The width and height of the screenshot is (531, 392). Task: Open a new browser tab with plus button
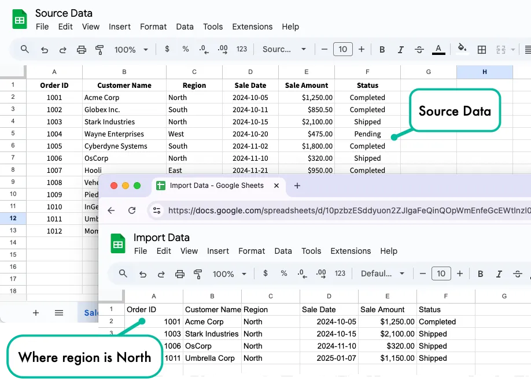pos(297,186)
